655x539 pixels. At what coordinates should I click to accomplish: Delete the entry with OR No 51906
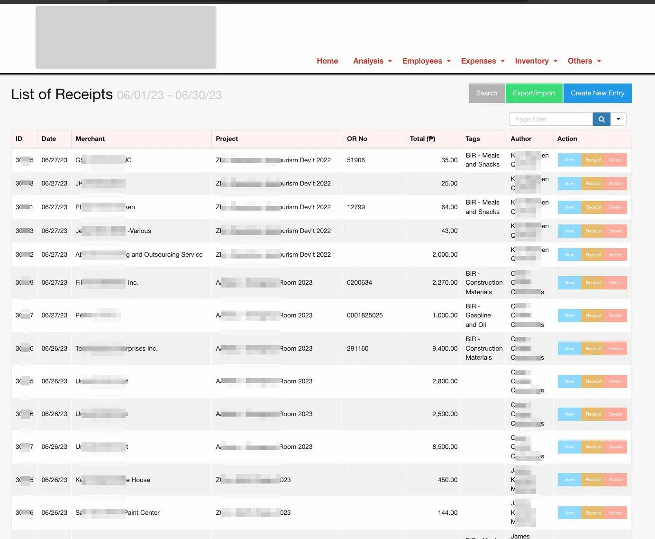pyautogui.click(x=616, y=160)
